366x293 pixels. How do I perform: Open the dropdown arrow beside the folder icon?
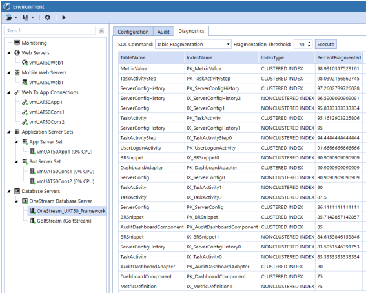click(16, 17)
